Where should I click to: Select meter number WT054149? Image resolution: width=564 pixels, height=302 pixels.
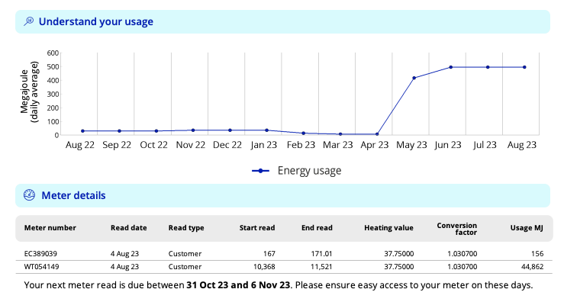click(x=41, y=267)
